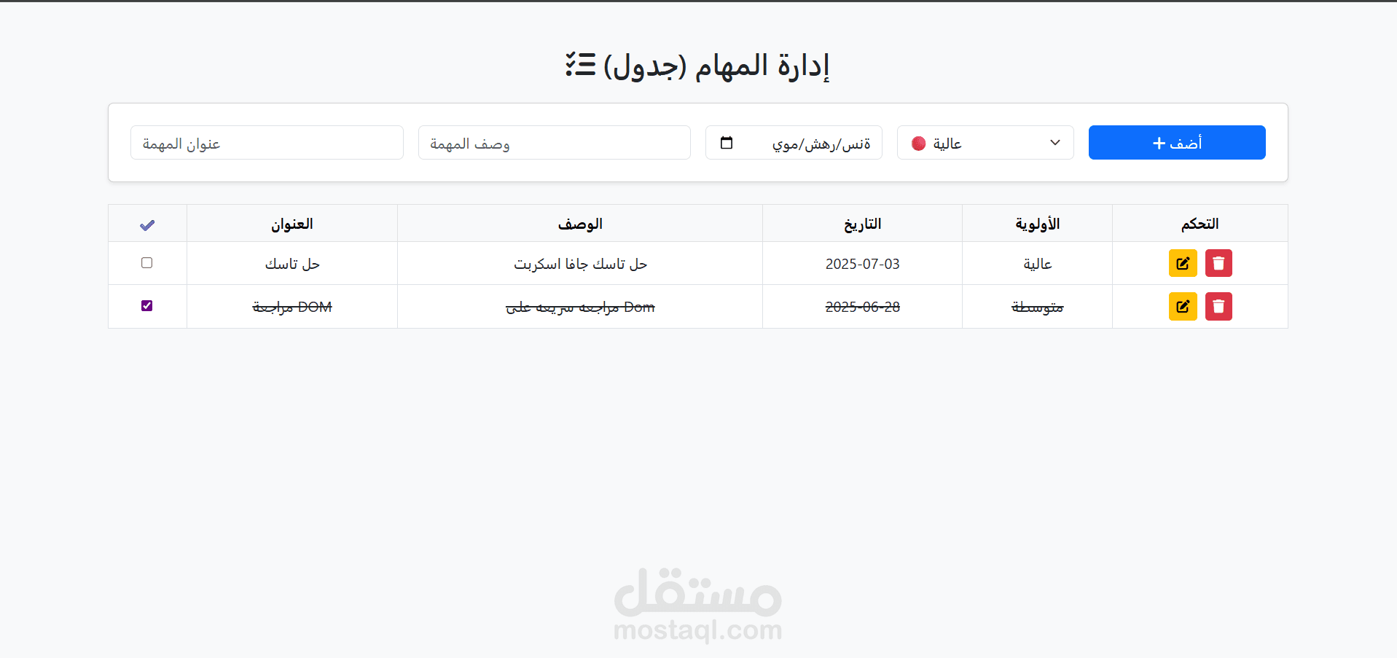The image size is (1397, 658).
Task: Click the التاريخ column header
Action: (x=861, y=223)
